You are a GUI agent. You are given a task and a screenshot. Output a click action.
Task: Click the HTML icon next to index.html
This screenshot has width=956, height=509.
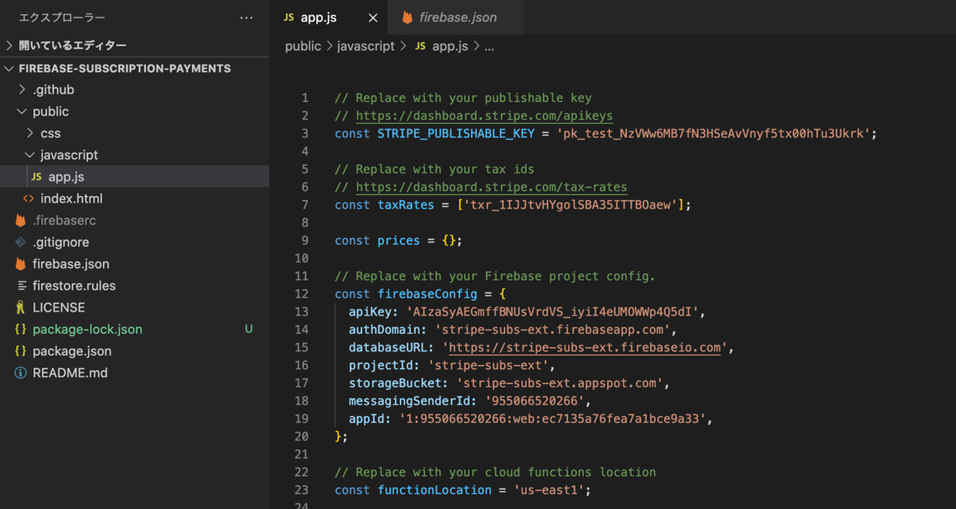(x=29, y=198)
